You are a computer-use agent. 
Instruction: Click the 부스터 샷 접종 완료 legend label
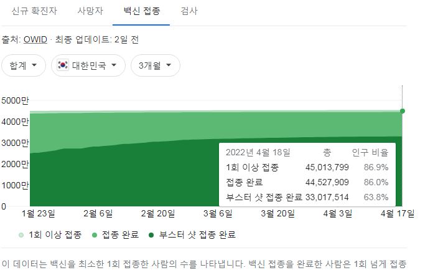pyautogui.click(x=197, y=234)
